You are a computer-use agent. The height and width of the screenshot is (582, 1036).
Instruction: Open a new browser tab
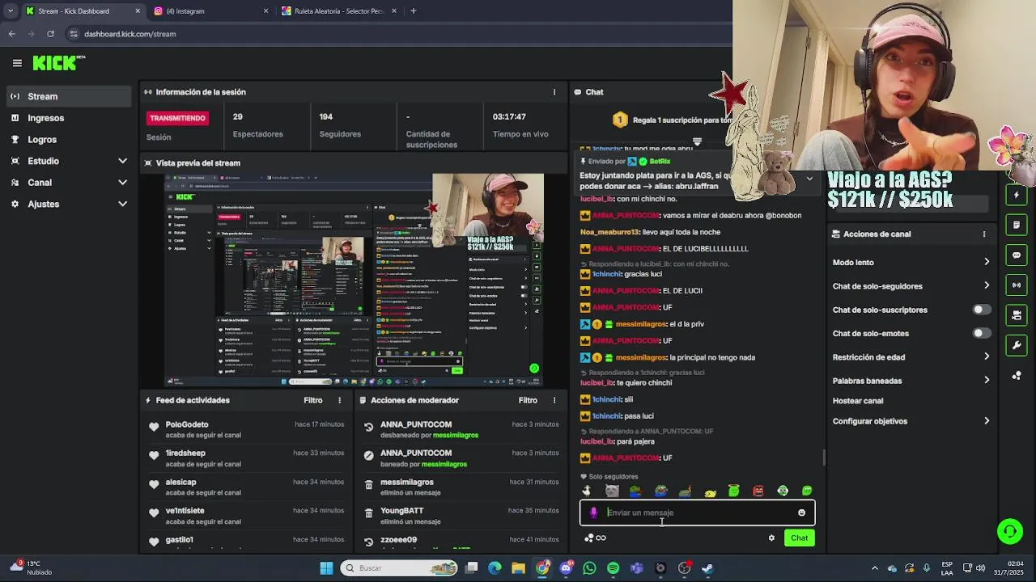pyautogui.click(x=413, y=11)
